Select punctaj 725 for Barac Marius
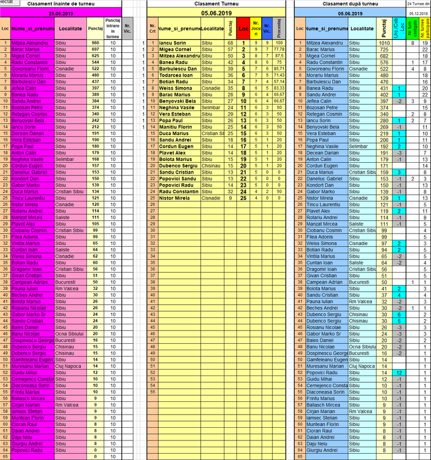431x460 pixels. point(384,49)
